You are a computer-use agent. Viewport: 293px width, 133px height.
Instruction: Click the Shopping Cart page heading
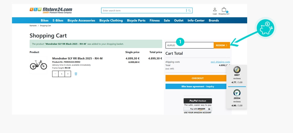tap(48, 35)
